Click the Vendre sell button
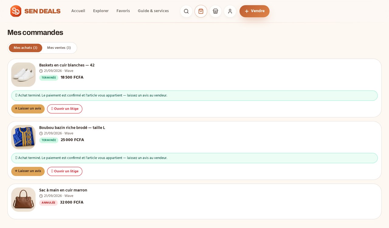Viewport: 389px width, 228px height. click(x=254, y=11)
